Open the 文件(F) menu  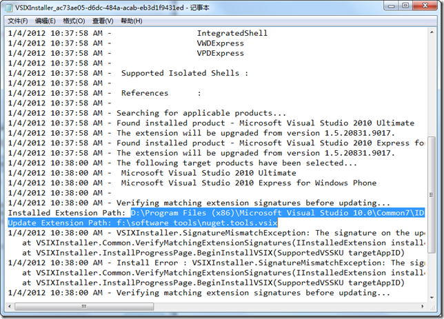(x=17, y=21)
